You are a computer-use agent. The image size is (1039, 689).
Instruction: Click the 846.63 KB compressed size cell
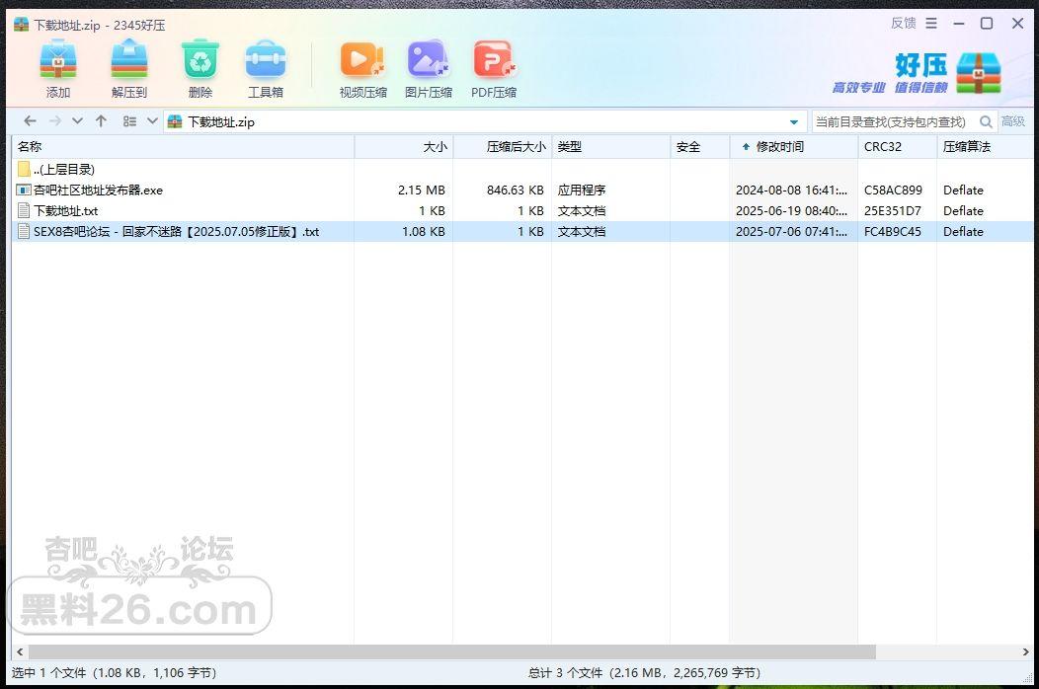pos(515,191)
